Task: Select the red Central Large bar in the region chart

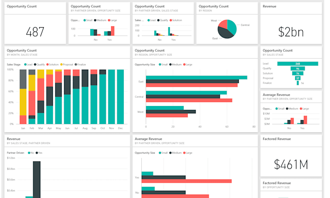Action: 189,100
